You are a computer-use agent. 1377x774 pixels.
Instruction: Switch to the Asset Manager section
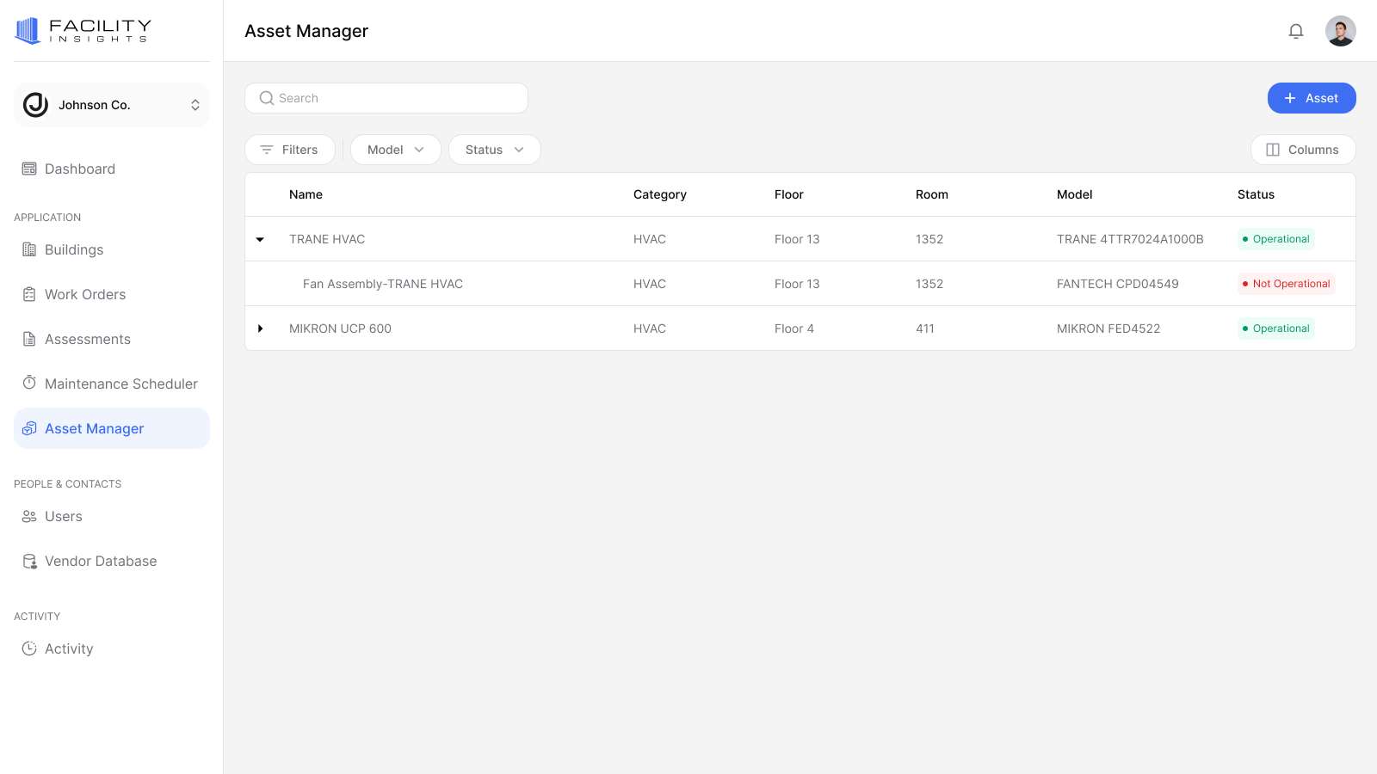point(94,428)
